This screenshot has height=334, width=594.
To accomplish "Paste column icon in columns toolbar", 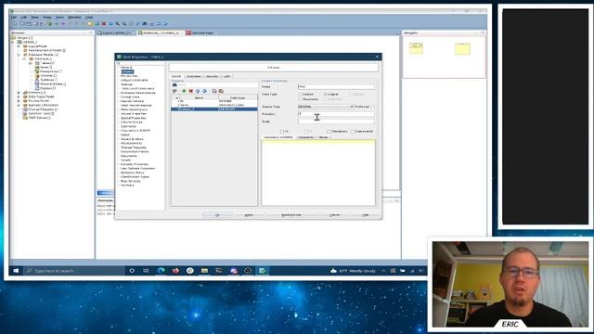I will pyautogui.click(x=221, y=91).
